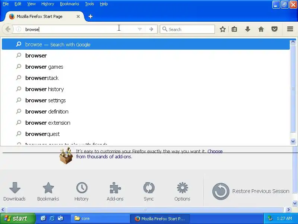The height and width of the screenshot is (224, 298).
Task: Launch Internet Explorer from quick launch
Action: [x=52, y=218]
